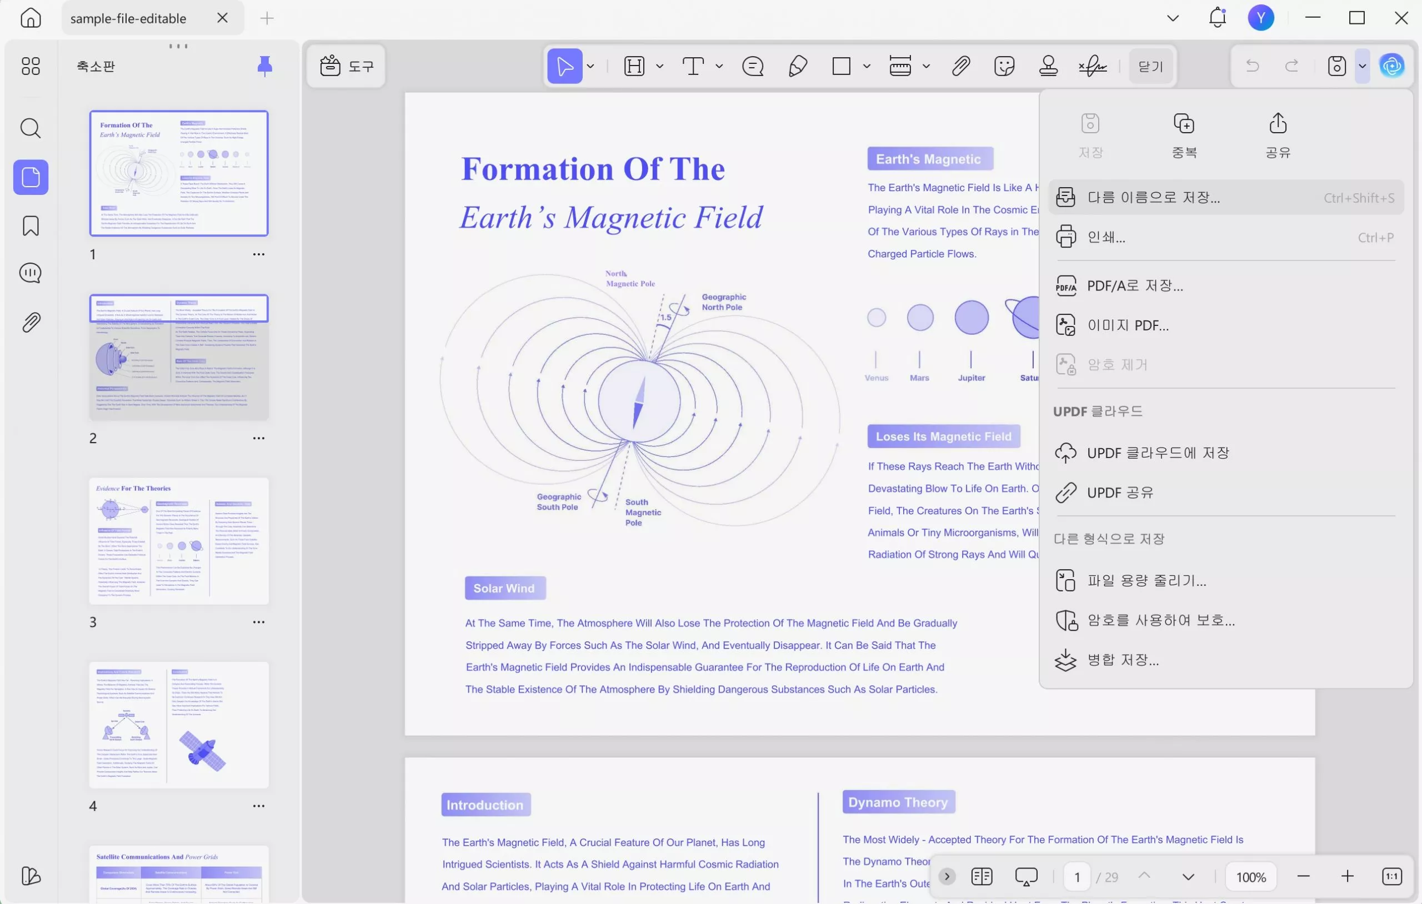Go to the home screen icon
1422x904 pixels.
31,18
